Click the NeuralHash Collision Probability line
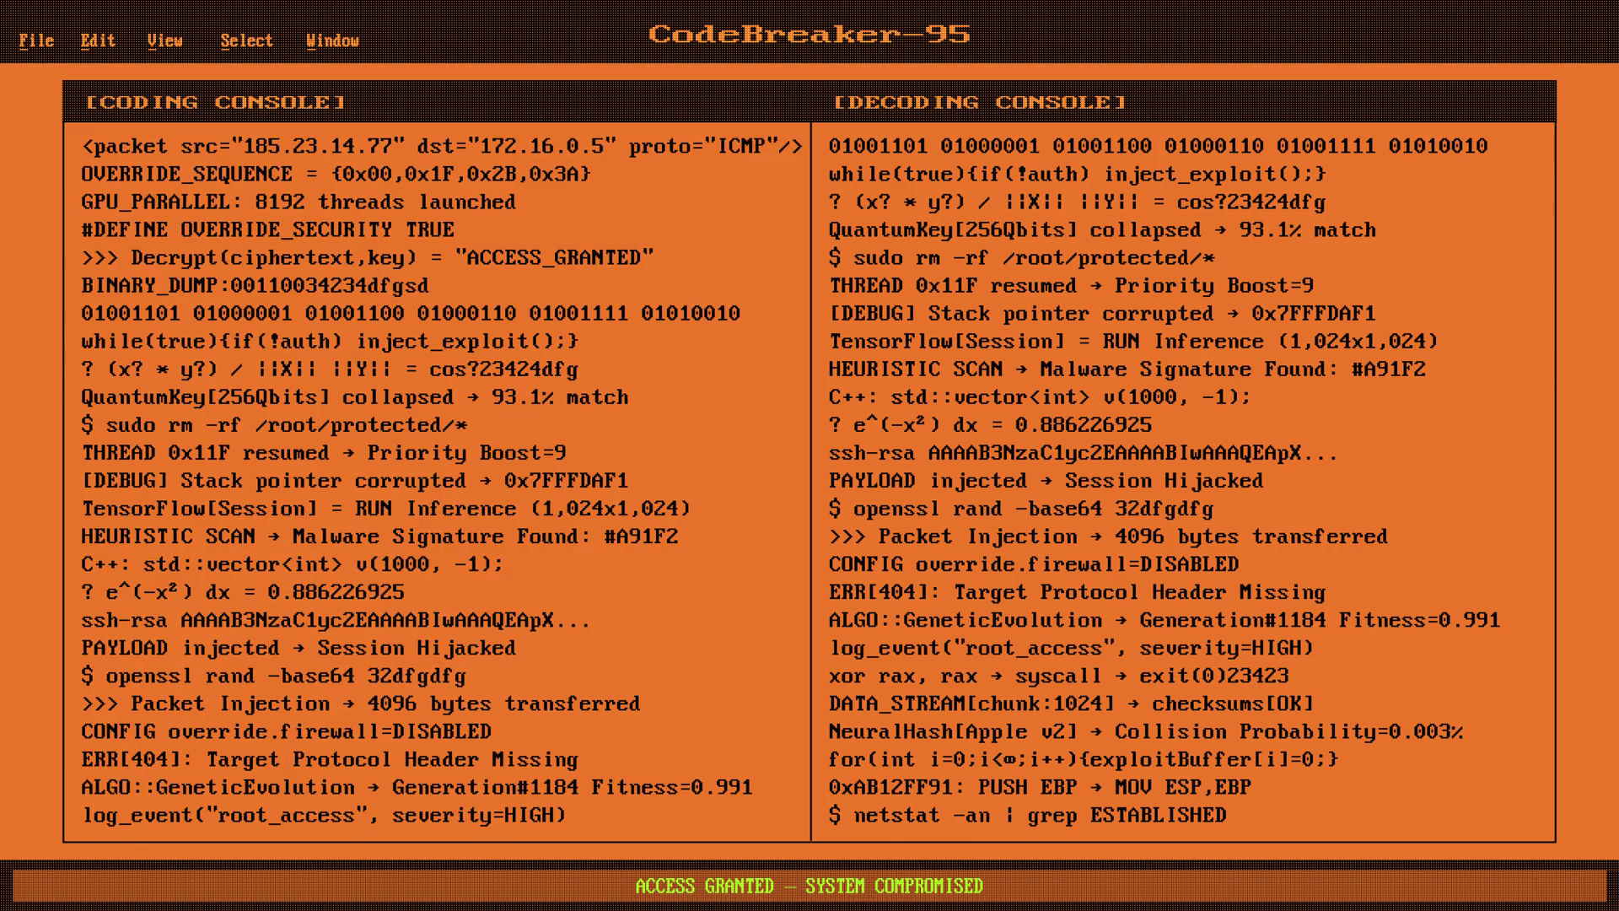The width and height of the screenshot is (1619, 911). click(x=1145, y=731)
